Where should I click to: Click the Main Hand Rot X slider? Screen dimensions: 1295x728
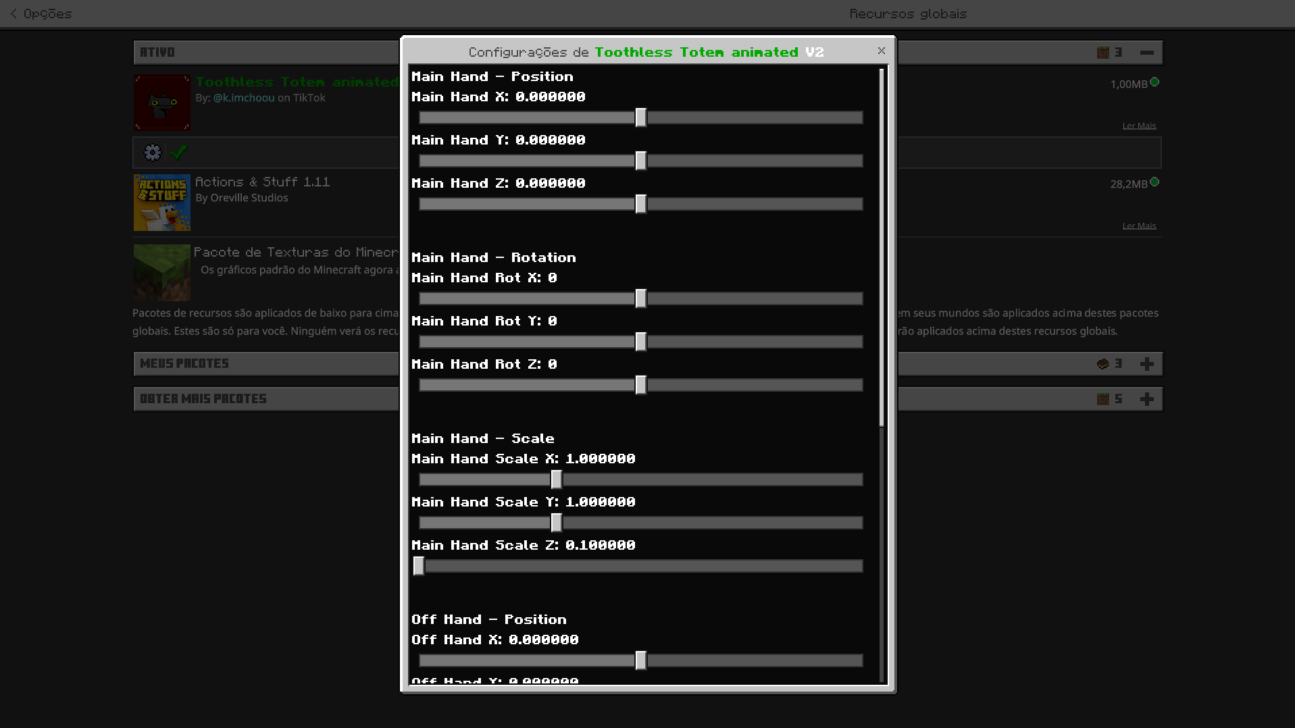click(640, 298)
